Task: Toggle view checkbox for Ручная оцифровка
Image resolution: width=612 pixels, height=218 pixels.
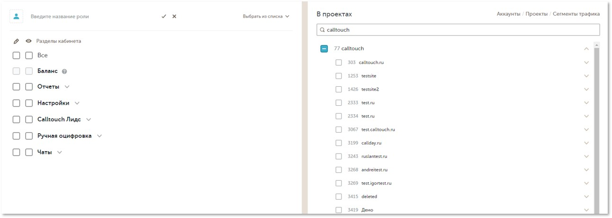Action: tap(29, 136)
